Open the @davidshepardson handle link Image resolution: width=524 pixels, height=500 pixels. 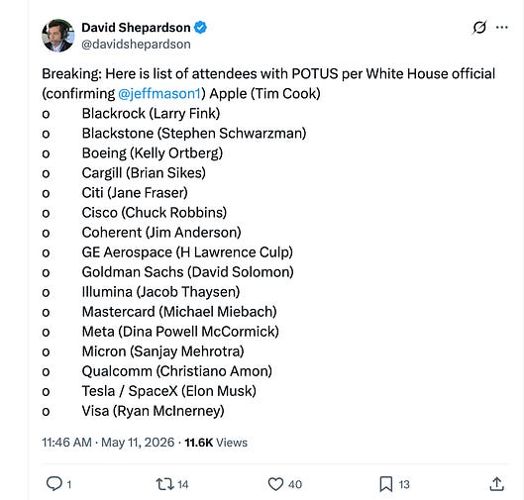tap(136, 45)
